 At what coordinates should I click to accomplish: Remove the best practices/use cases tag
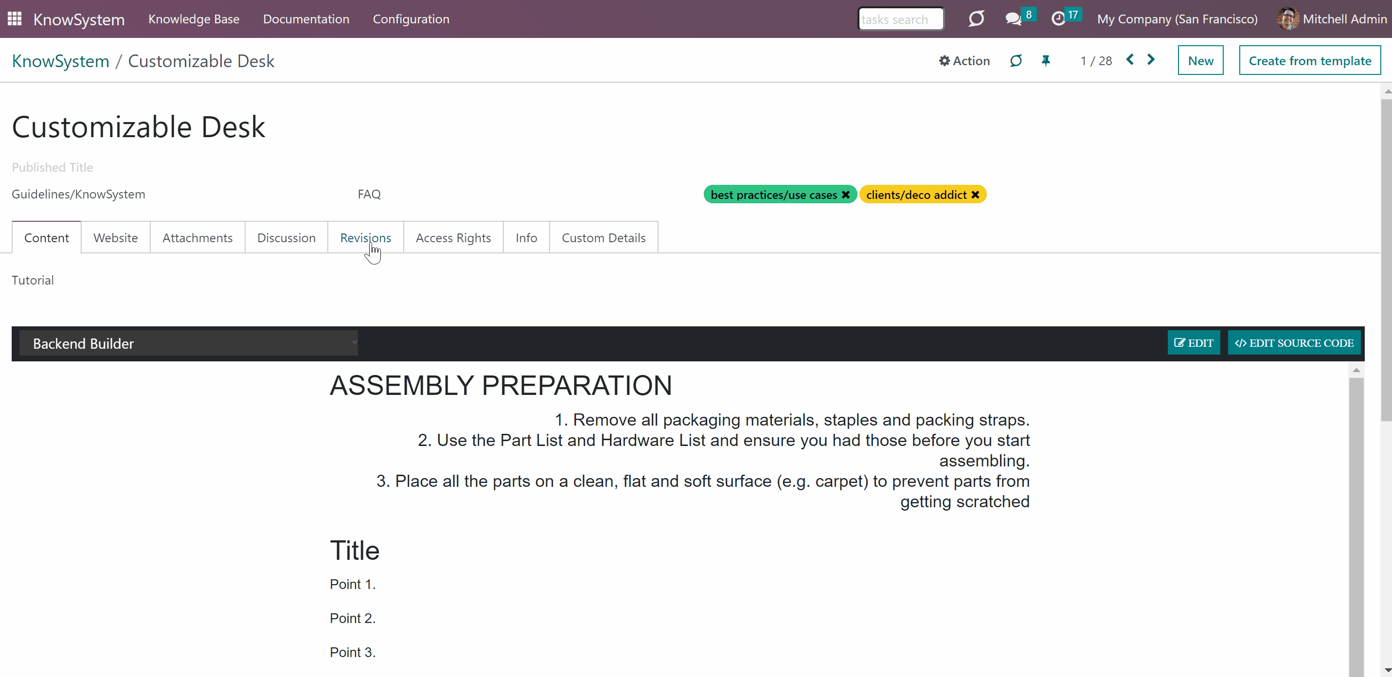click(x=846, y=195)
